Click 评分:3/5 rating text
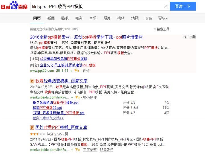 click(129, 102)
